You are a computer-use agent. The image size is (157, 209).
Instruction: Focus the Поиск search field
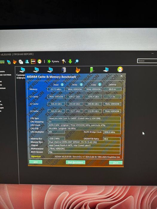(x=147, y=61)
